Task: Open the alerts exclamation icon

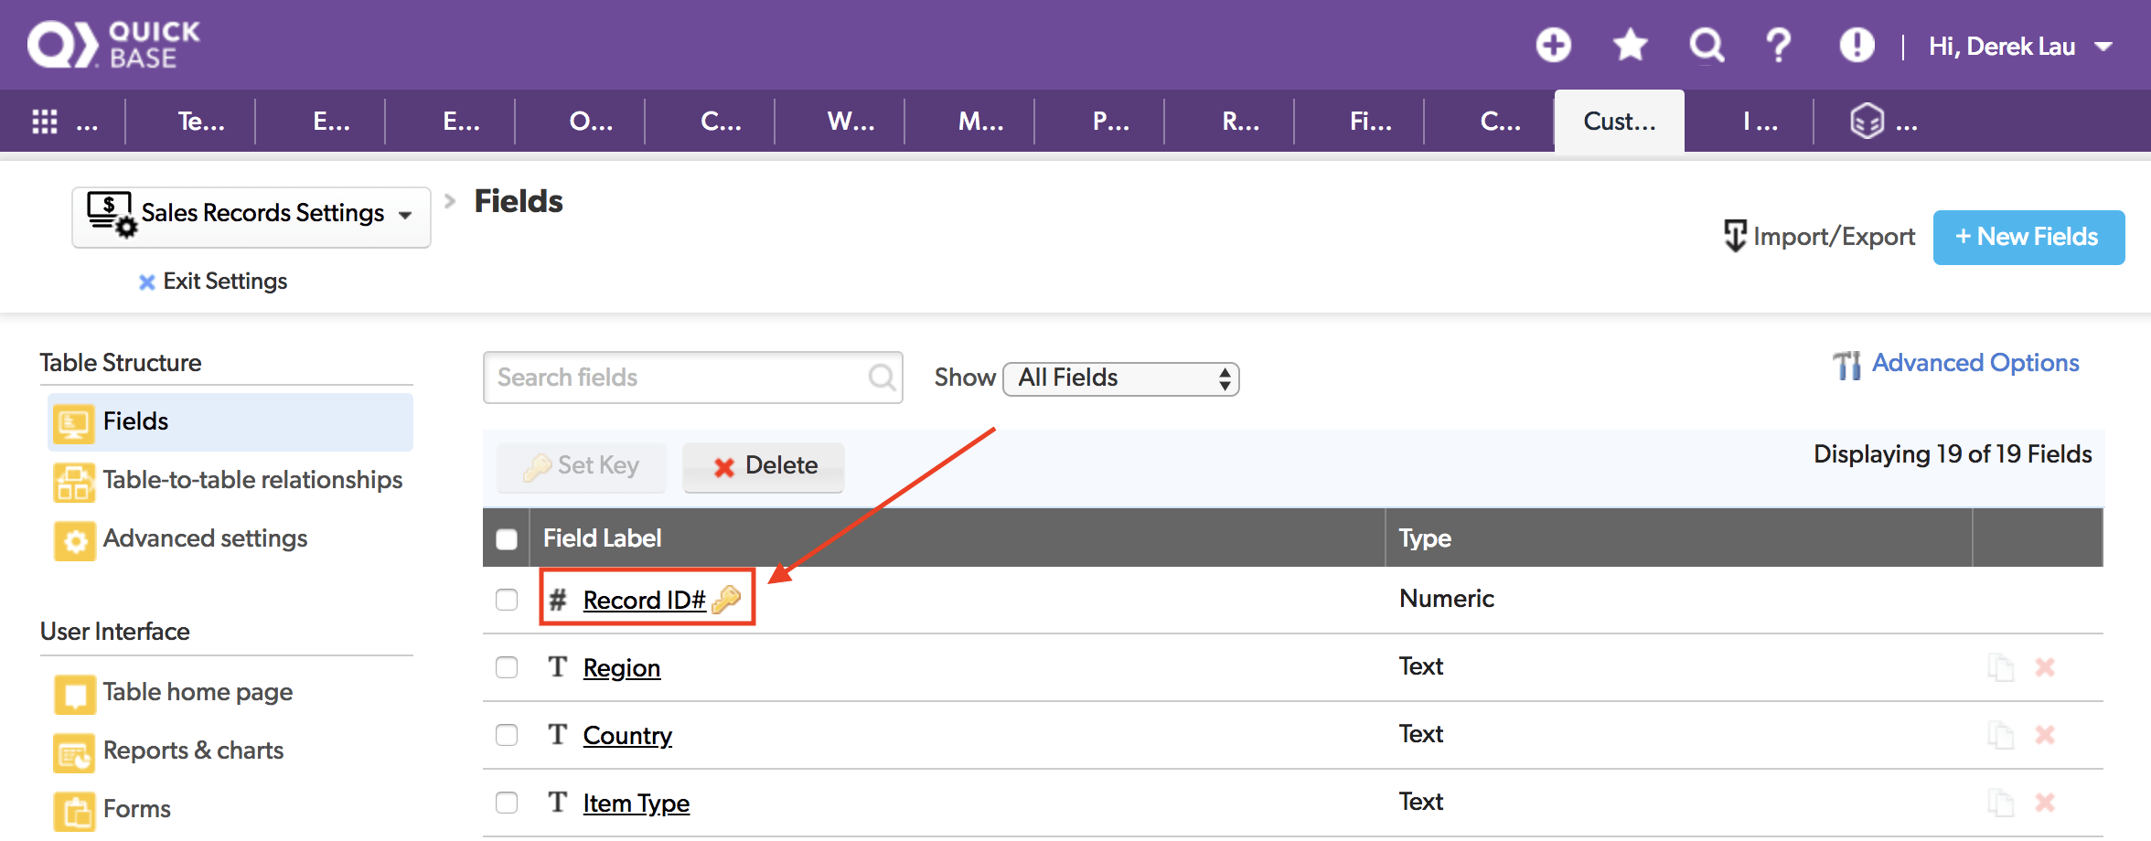Action: tap(1855, 44)
